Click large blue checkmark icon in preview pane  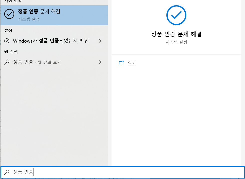176,15
